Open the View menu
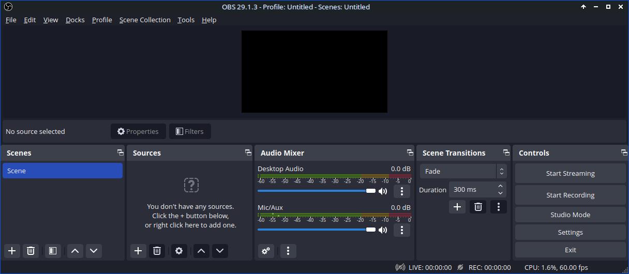The width and height of the screenshot is (629, 274). pyautogui.click(x=51, y=20)
